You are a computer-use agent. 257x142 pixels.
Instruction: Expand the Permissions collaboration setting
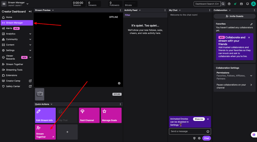pyautogui.click(x=251, y=76)
